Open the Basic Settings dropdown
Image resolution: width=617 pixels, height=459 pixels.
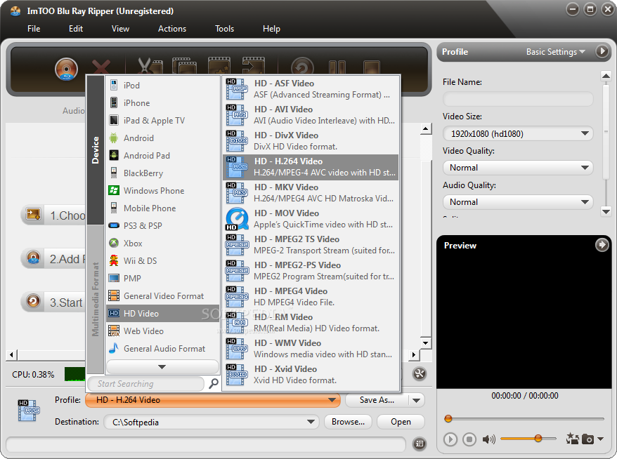point(556,52)
